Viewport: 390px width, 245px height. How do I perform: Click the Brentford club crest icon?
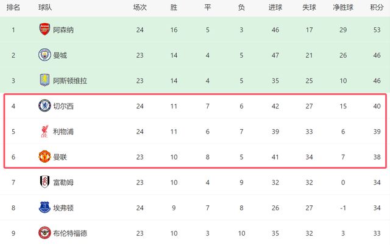pyautogui.click(x=44, y=233)
